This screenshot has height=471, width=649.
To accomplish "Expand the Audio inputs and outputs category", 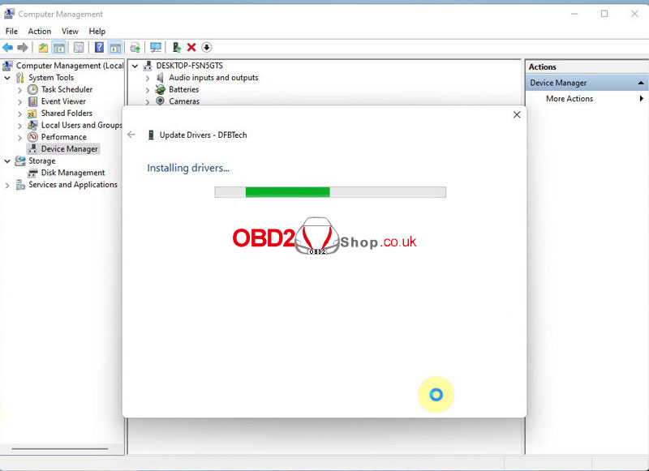I will (148, 78).
